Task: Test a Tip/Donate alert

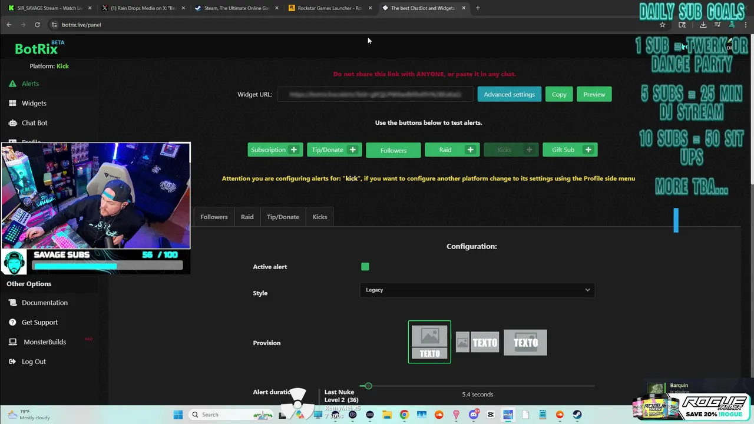Action: [x=335, y=150]
